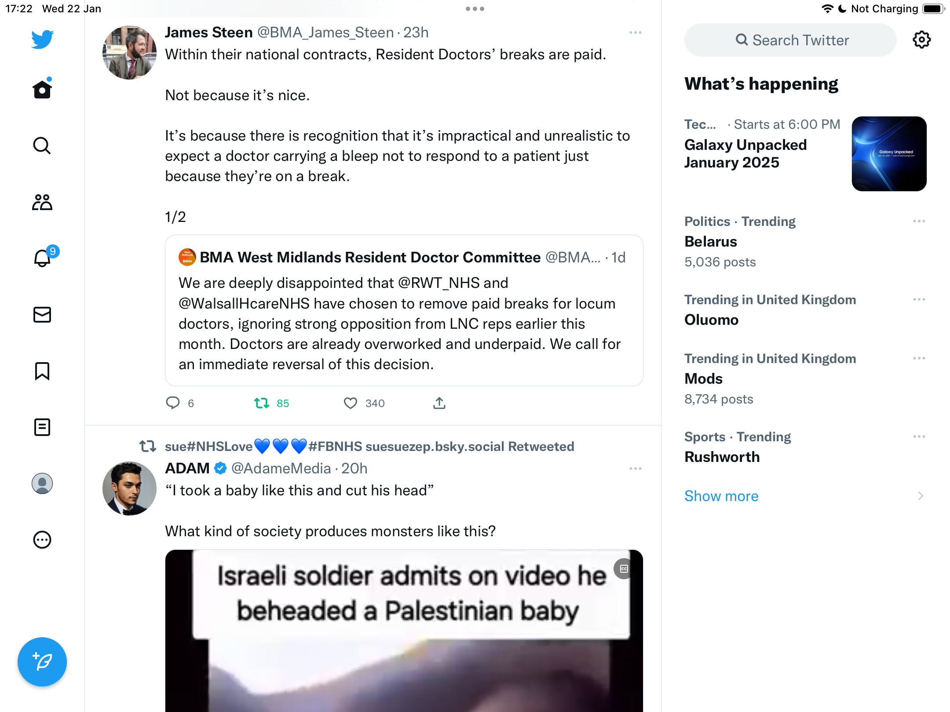Open the Profile avatar menu item

point(42,483)
